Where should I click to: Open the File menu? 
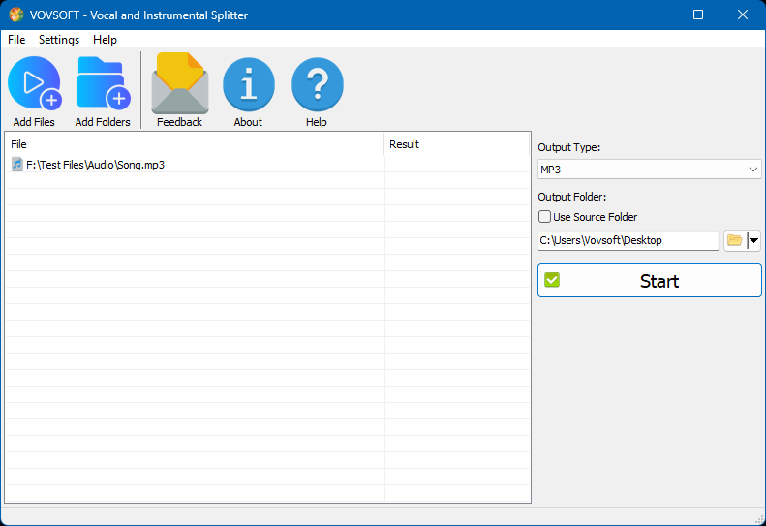pos(16,40)
